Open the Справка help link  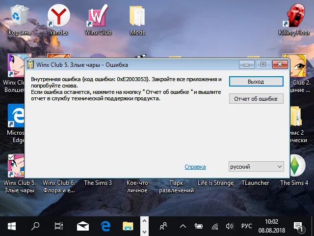[x=195, y=167]
